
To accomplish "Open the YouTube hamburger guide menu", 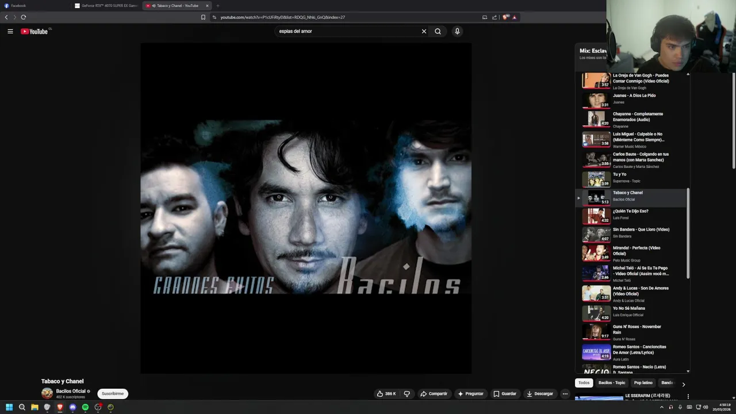I will point(10,32).
